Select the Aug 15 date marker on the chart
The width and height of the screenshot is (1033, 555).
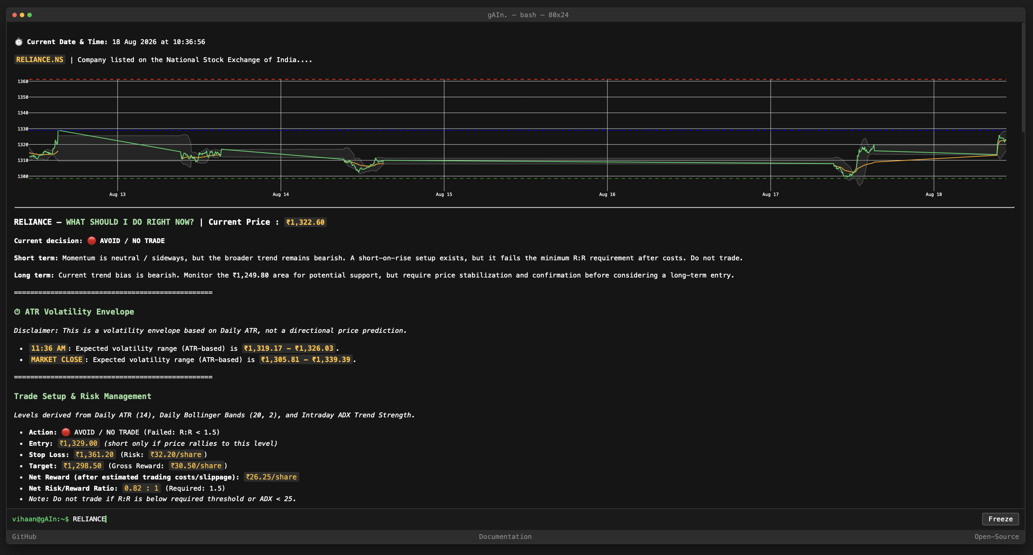pyautogui.click(x=444, y=194)
